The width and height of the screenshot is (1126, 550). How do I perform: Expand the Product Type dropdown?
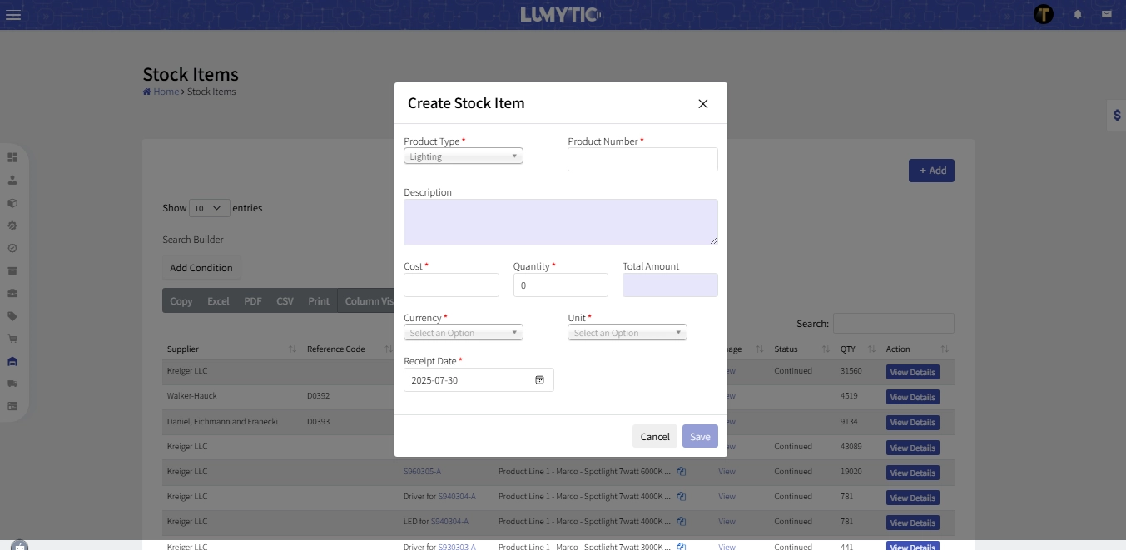pos(463,156)
